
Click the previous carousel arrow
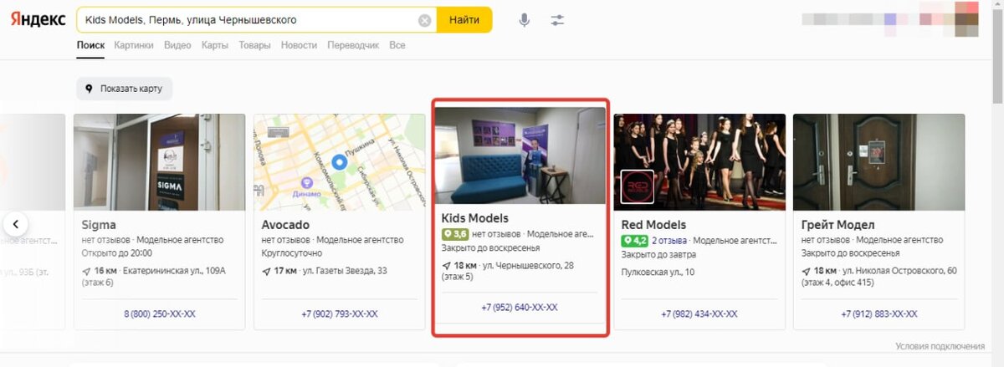16,224
